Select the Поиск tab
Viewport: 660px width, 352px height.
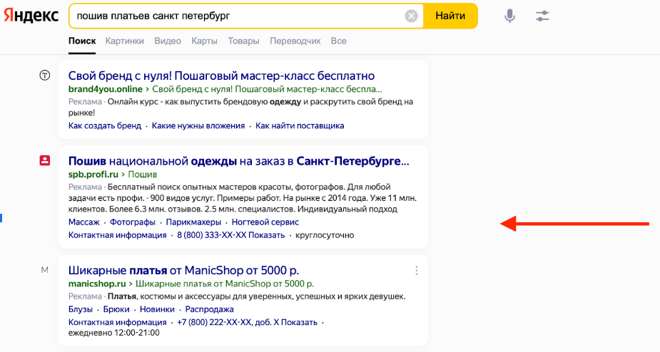(x=82, y=41)
